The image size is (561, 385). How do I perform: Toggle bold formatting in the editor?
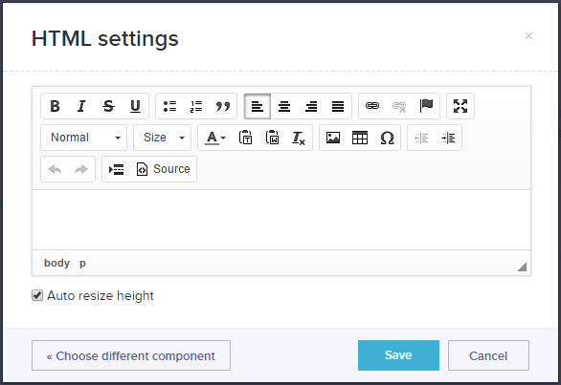pos(55,106)
